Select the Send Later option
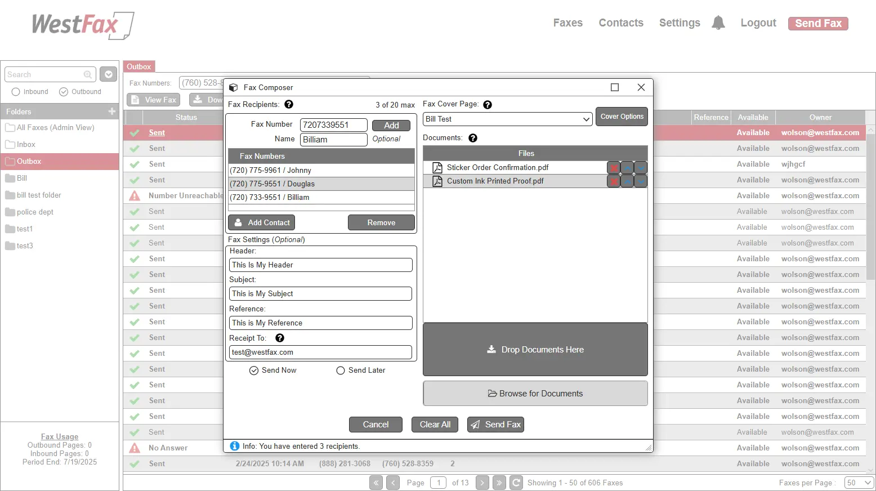876x491 pixels. (x=341, y=371)
